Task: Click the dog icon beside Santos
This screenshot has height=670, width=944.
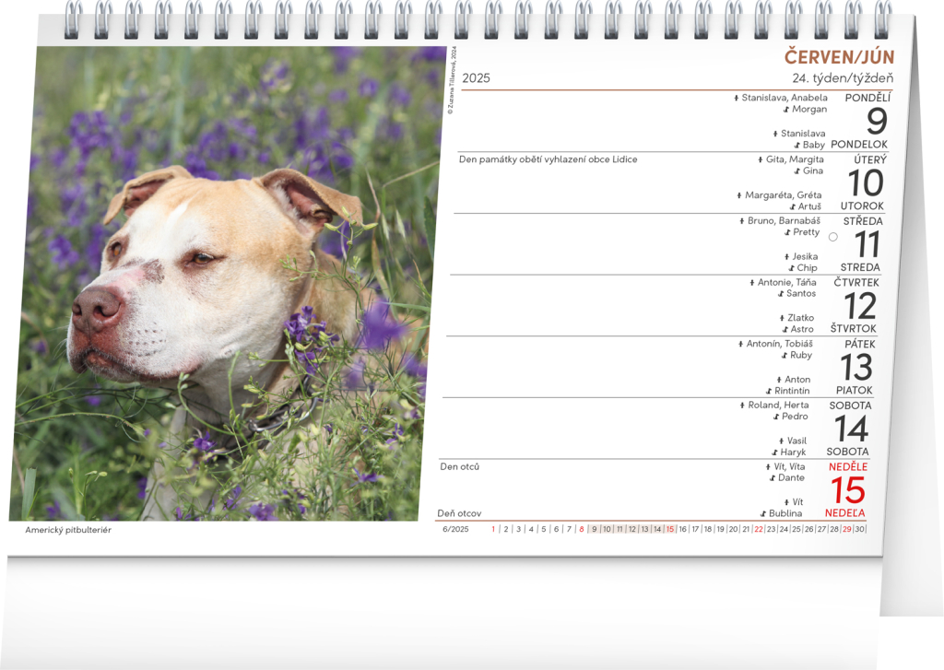Action: tap(781, 293)
